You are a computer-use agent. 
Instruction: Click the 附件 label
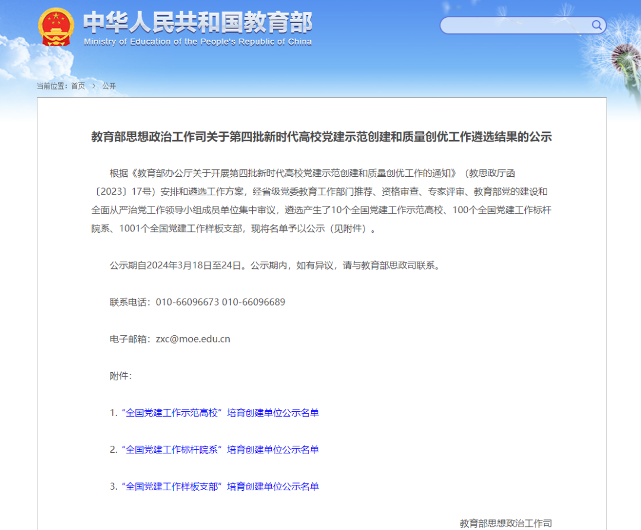(x=120, y=376)
